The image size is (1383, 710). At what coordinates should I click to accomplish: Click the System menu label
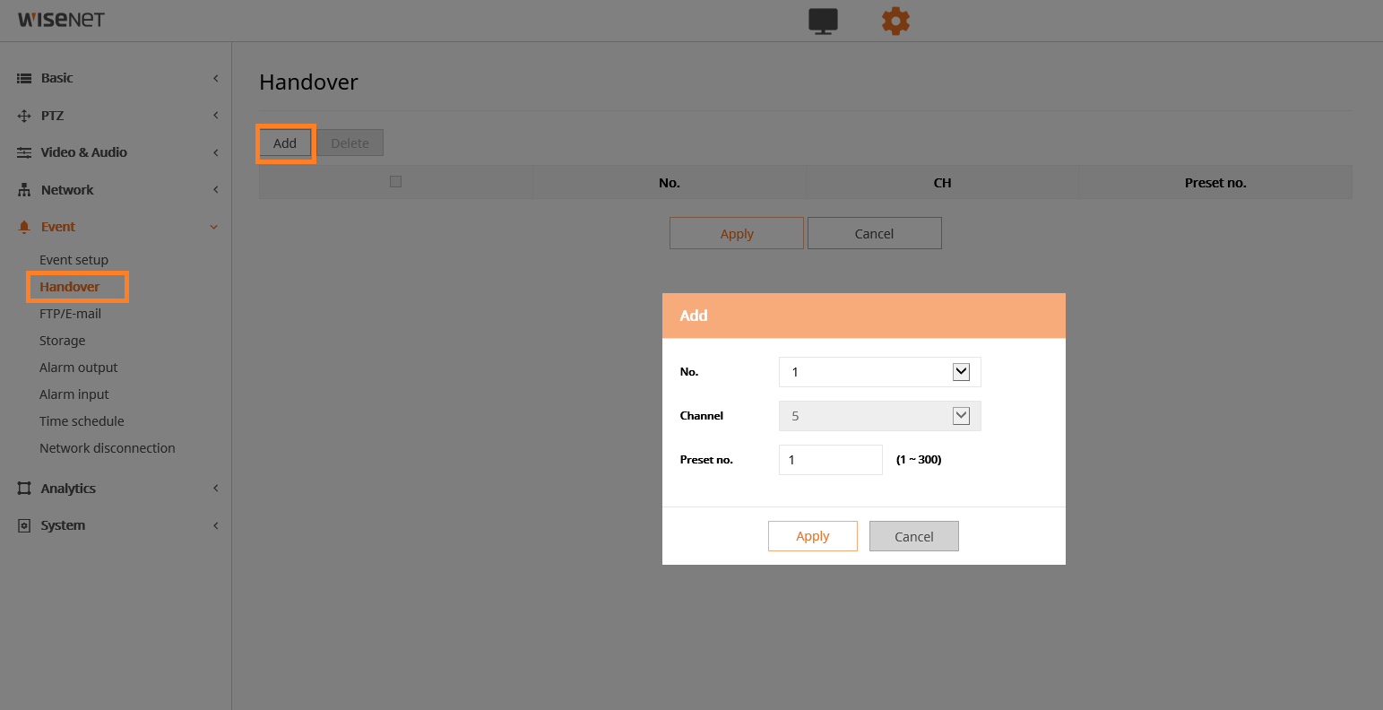[63, 525]
